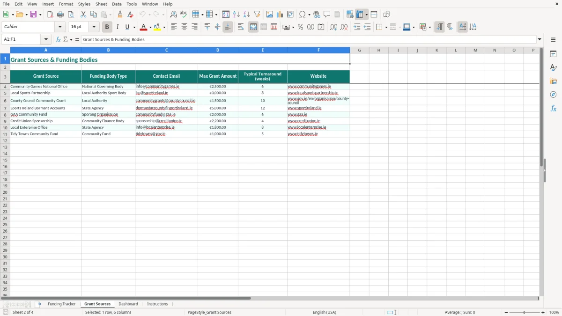The height and width of the screenshot is (316, 562).
Task: Expand the formula bar
Action: click(540, 40)
